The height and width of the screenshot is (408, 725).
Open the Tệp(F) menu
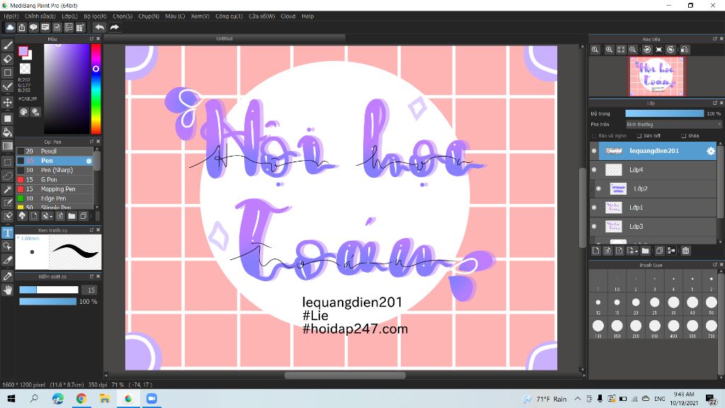pos(11,16)
